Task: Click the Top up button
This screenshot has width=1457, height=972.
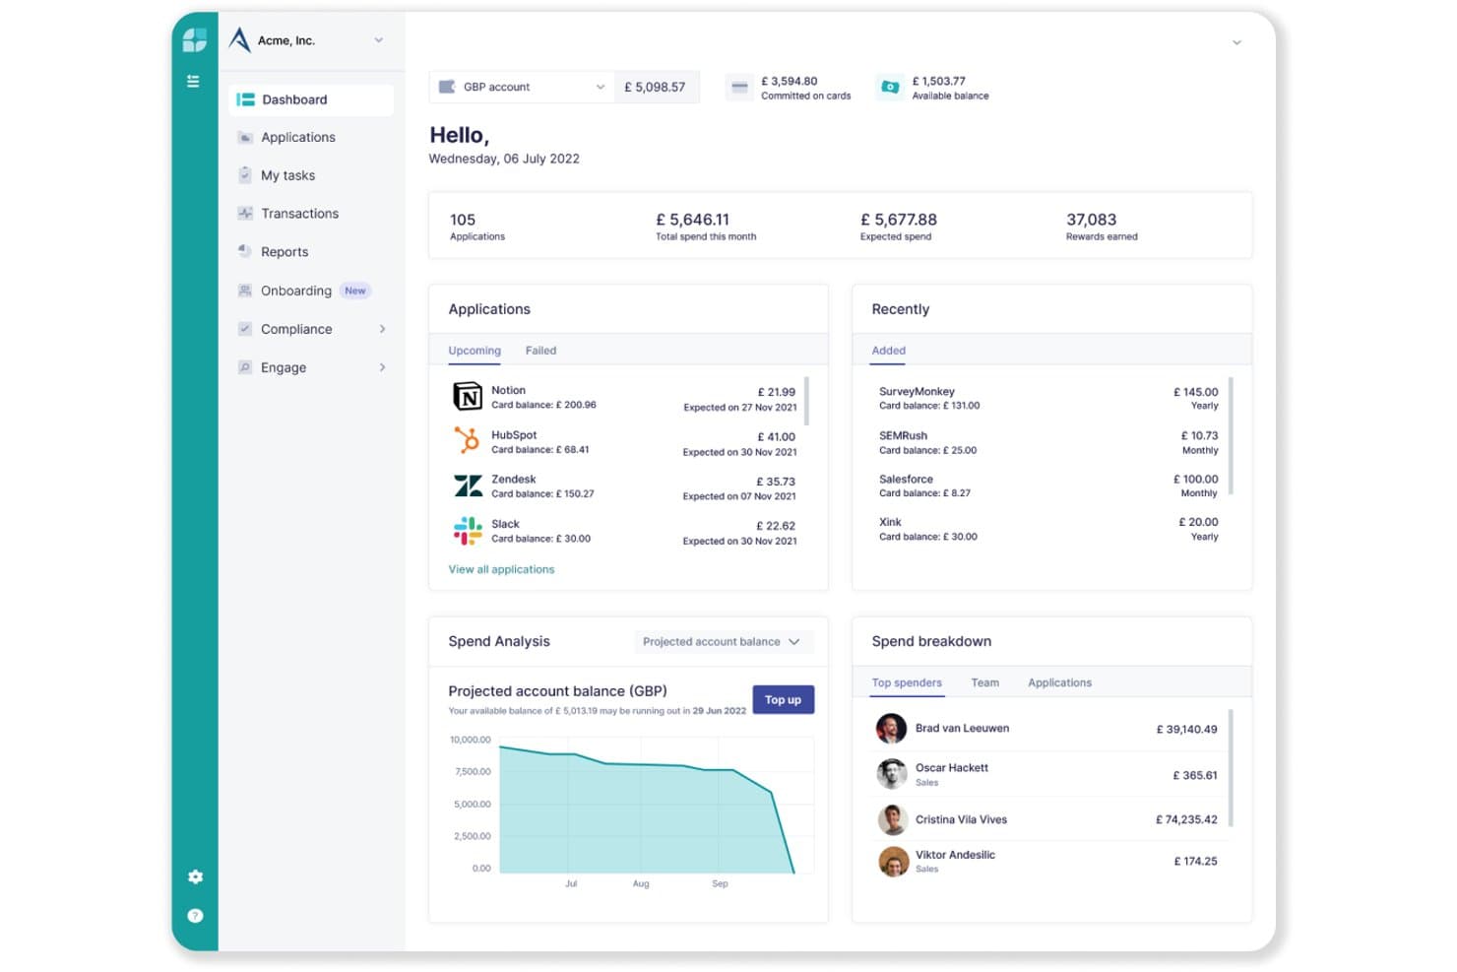Action: (783, 700)
